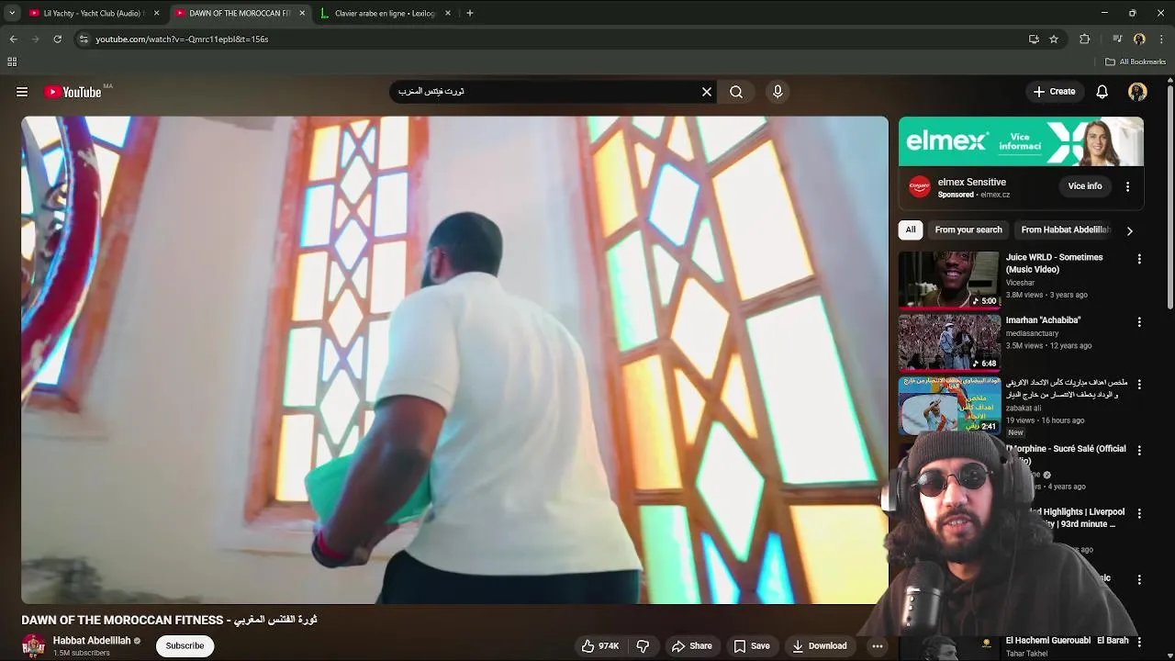Open the Imarhan Achabiba video thumbnail
Image resolution: width=1175 pixels, height=661 pixels.
(949, 342)
